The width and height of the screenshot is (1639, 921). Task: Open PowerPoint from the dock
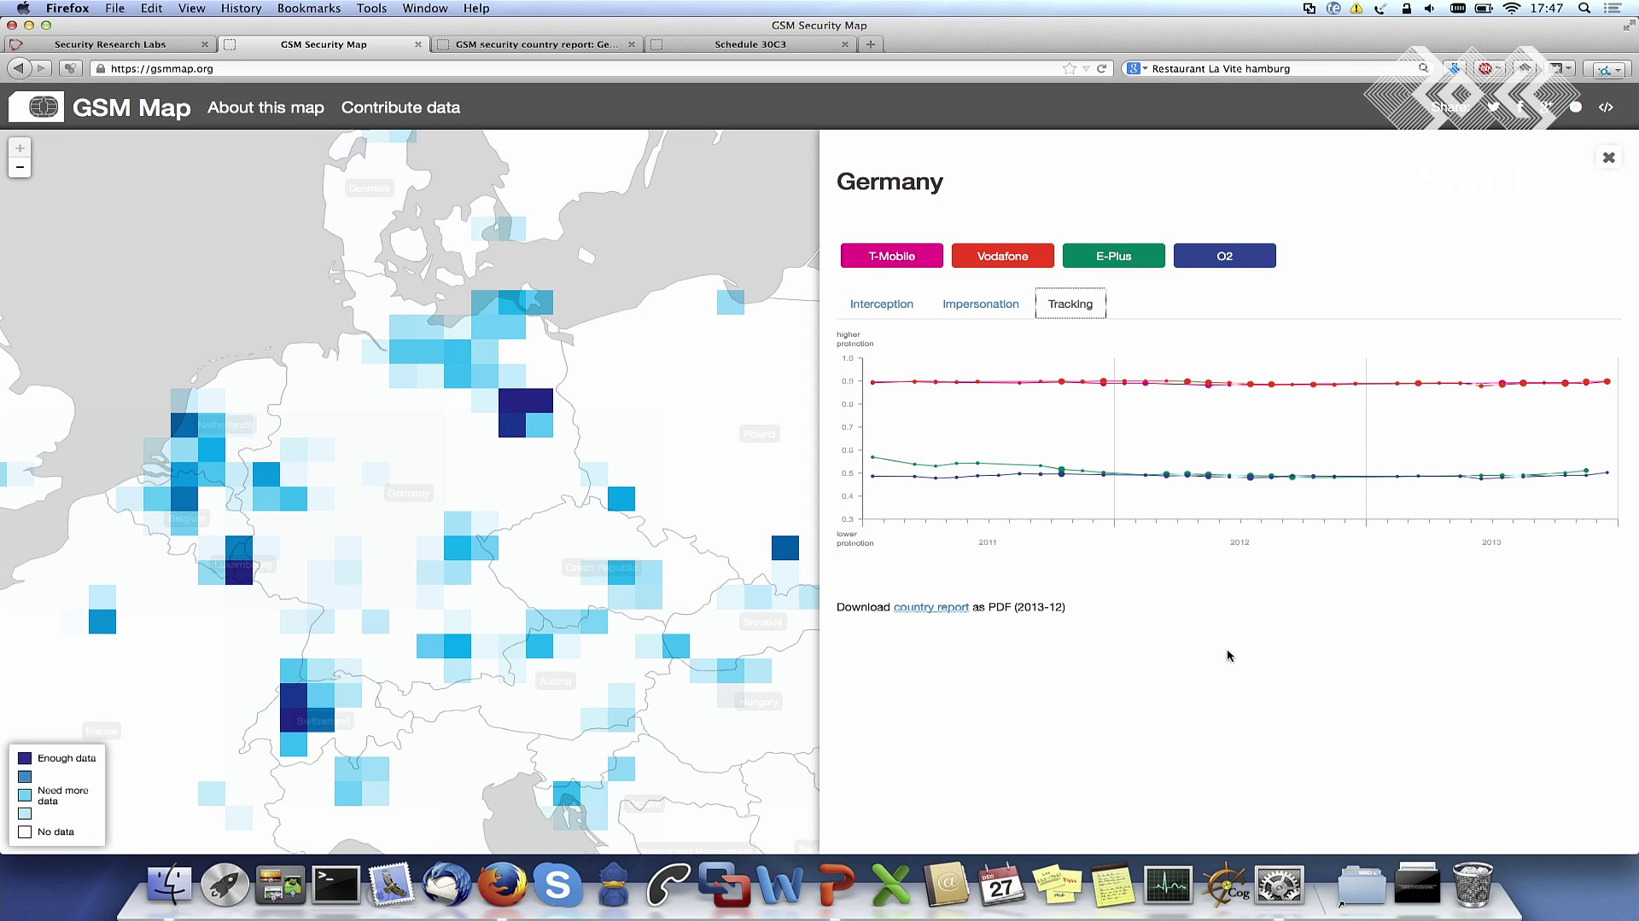point(836,885)
